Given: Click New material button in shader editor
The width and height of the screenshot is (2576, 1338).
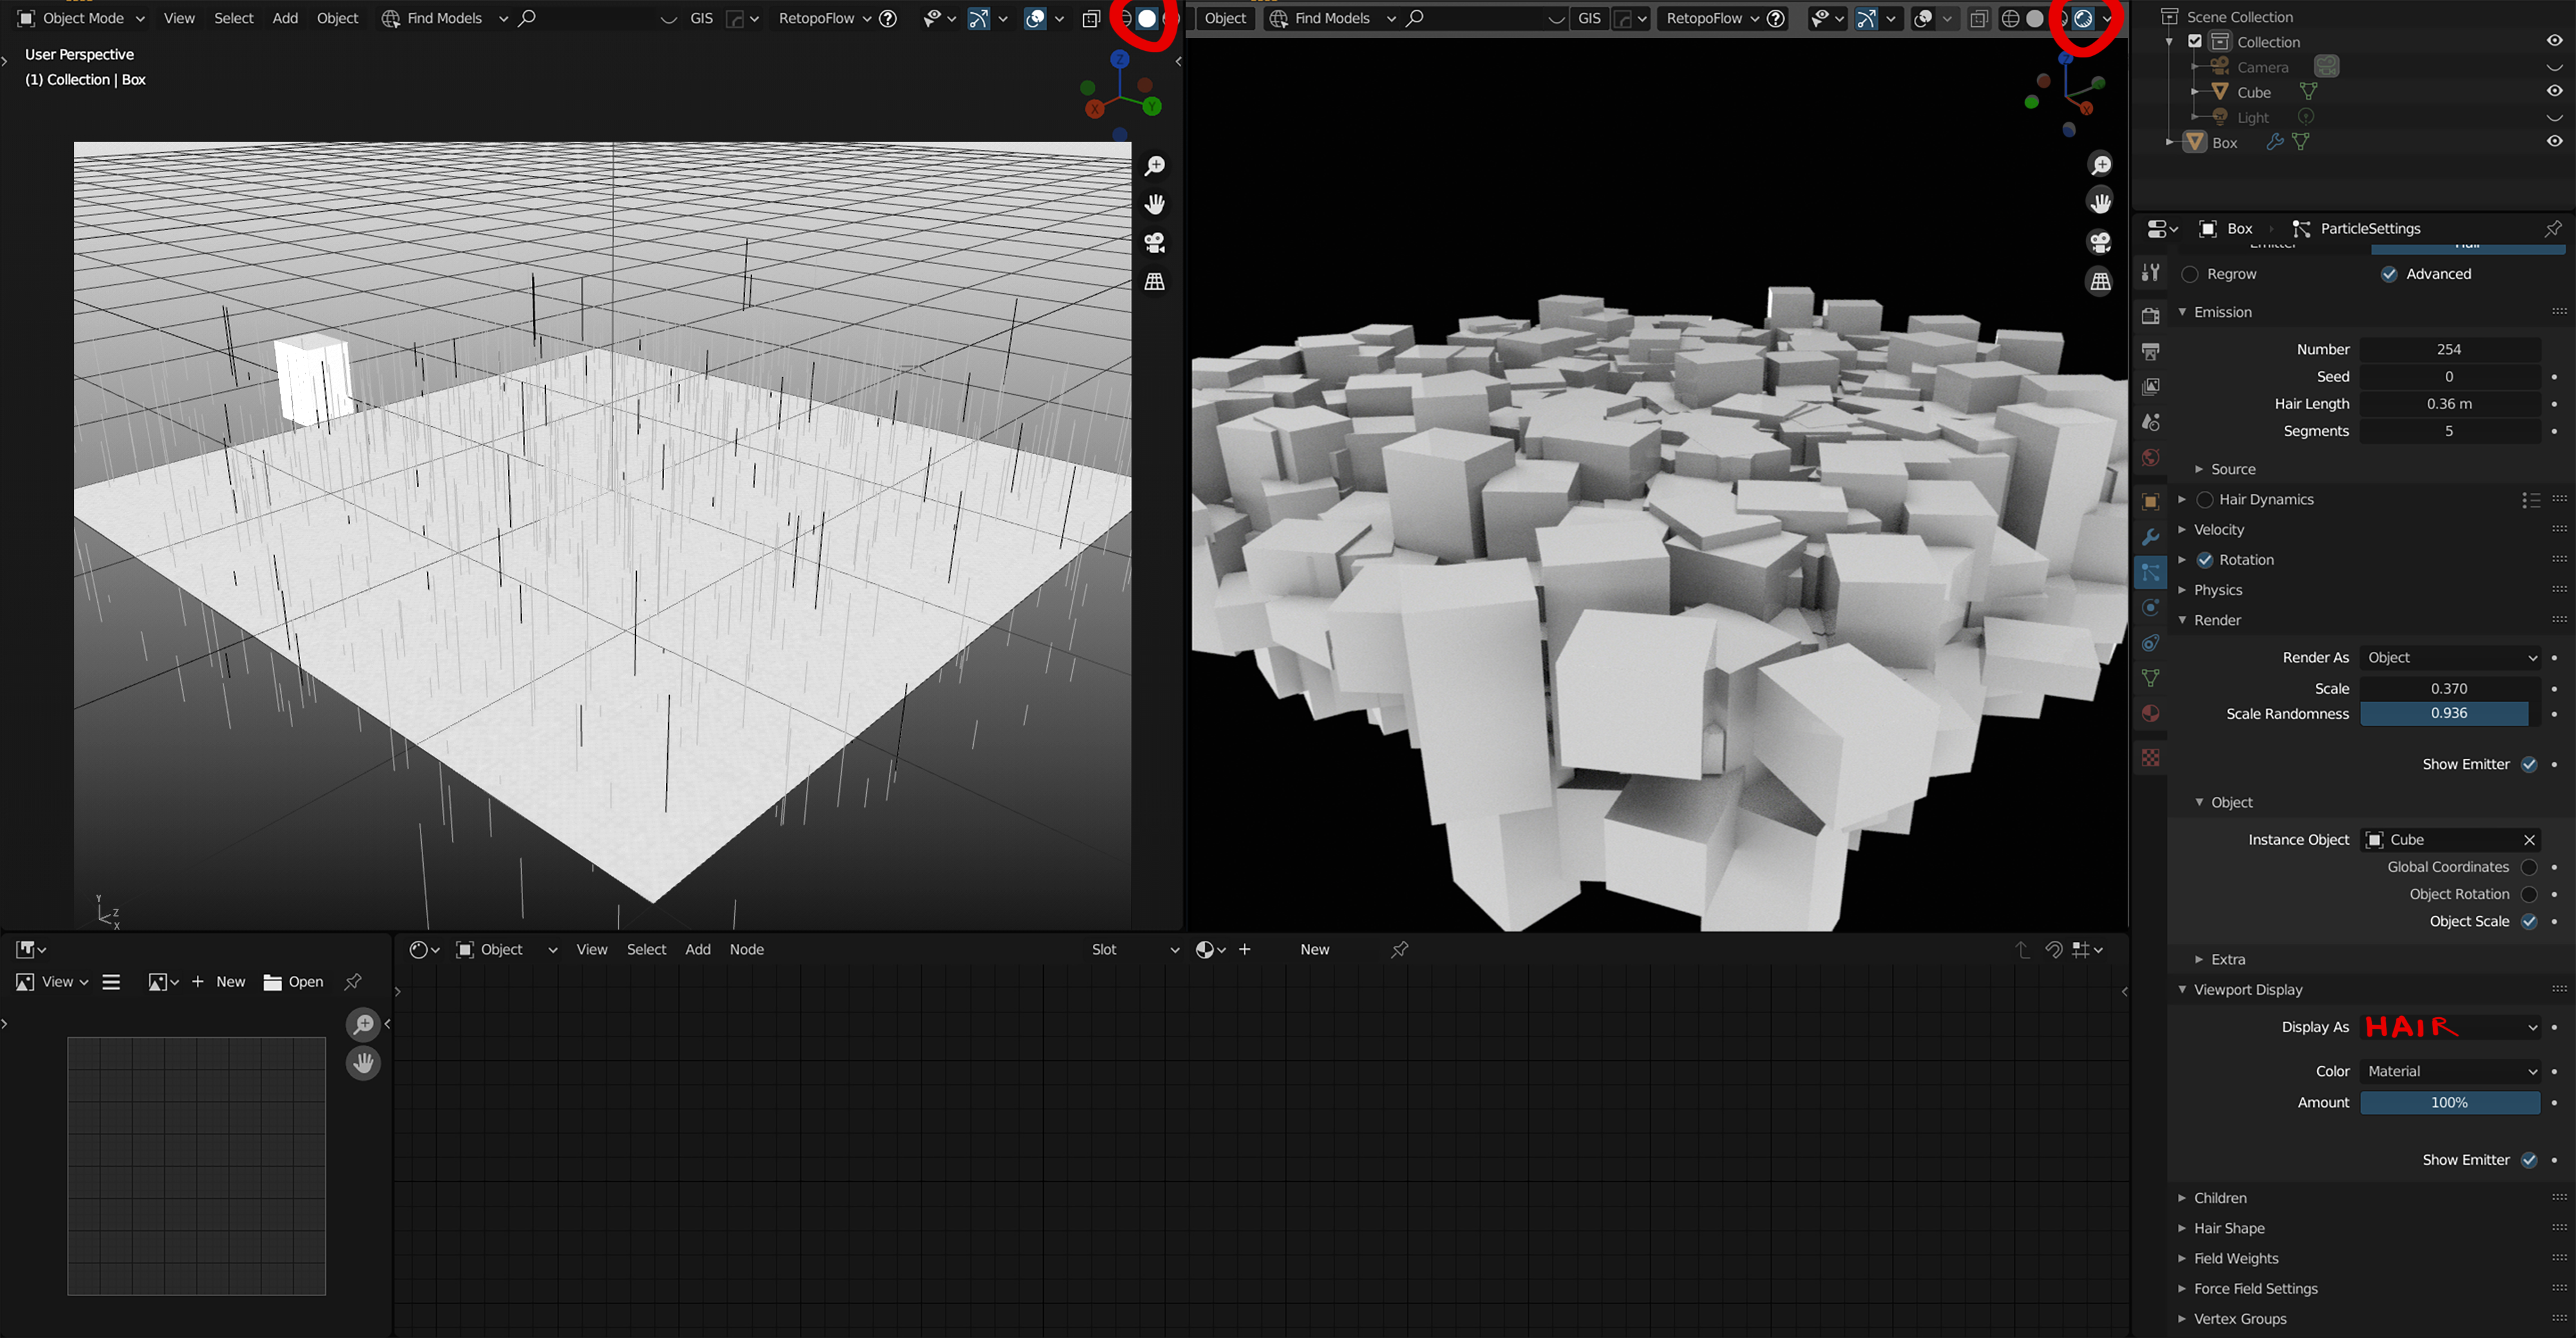Looking at the screenshot, I should (x=1315, y=949).
